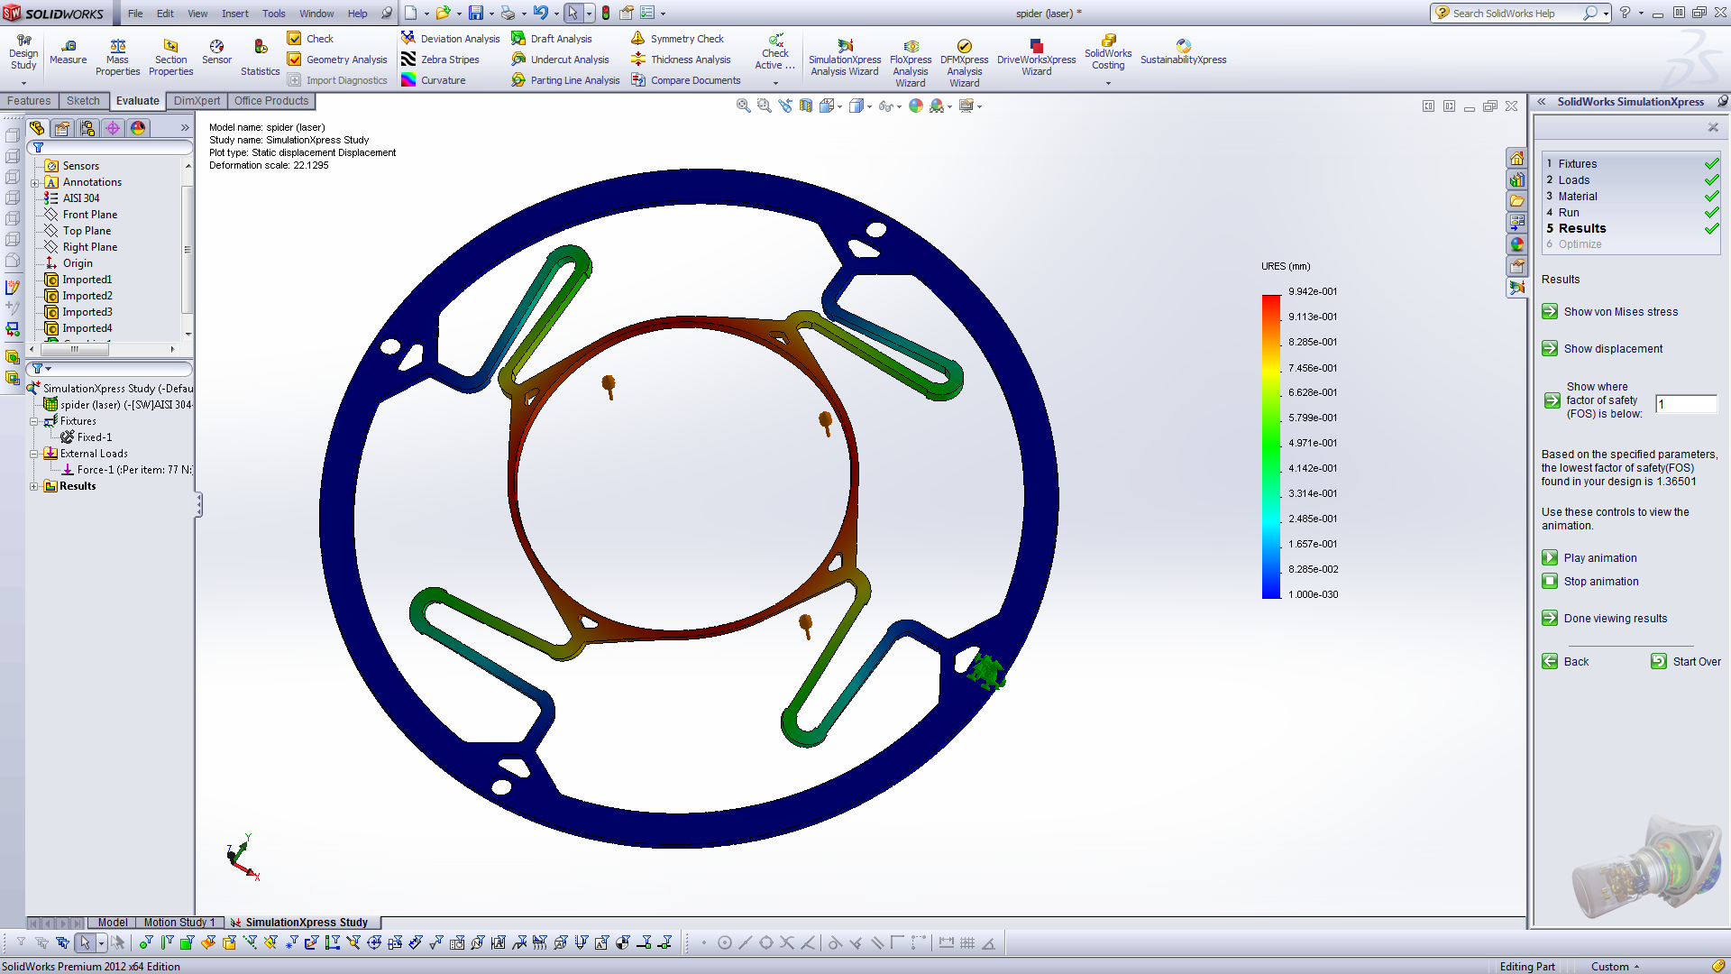Expand the tree tabs overflow chevron
This screenshot has height=974, width=1731.
pos(185,128)
